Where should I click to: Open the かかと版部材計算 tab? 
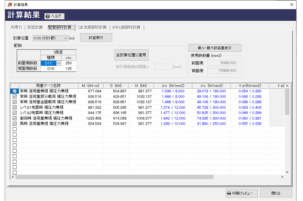click(126, 27)
